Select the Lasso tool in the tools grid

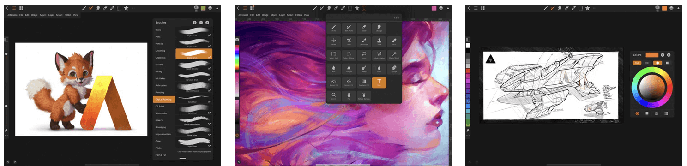tap(363, 55)
